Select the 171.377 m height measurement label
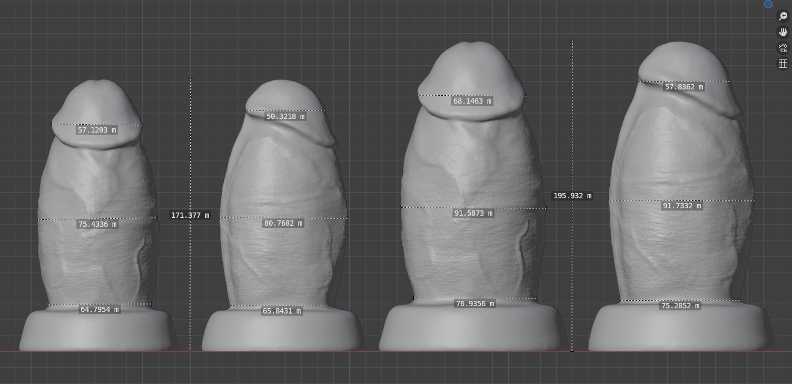This screenshot has width=792, height=384. click(x=190, y=215)
